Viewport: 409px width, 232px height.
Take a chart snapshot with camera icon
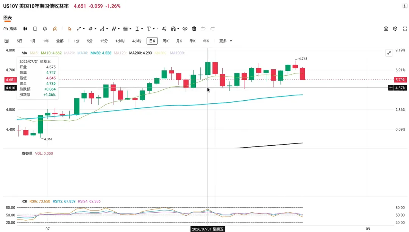386,29
